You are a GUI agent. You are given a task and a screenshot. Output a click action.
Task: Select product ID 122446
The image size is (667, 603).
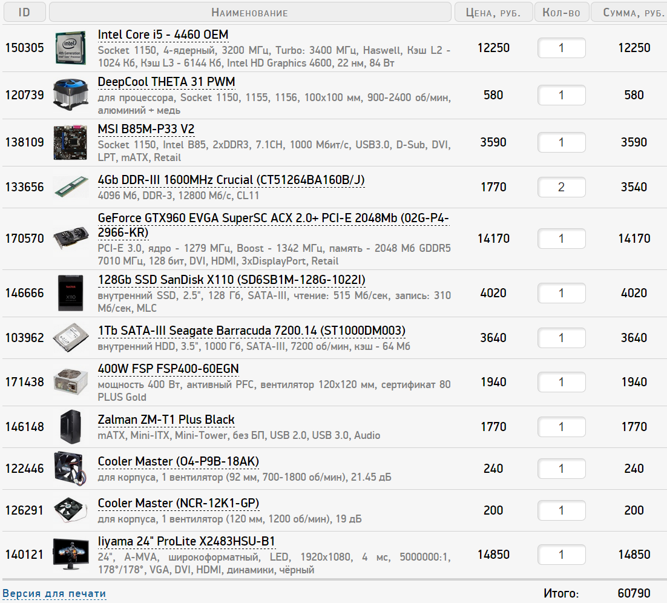pos(25,468)
